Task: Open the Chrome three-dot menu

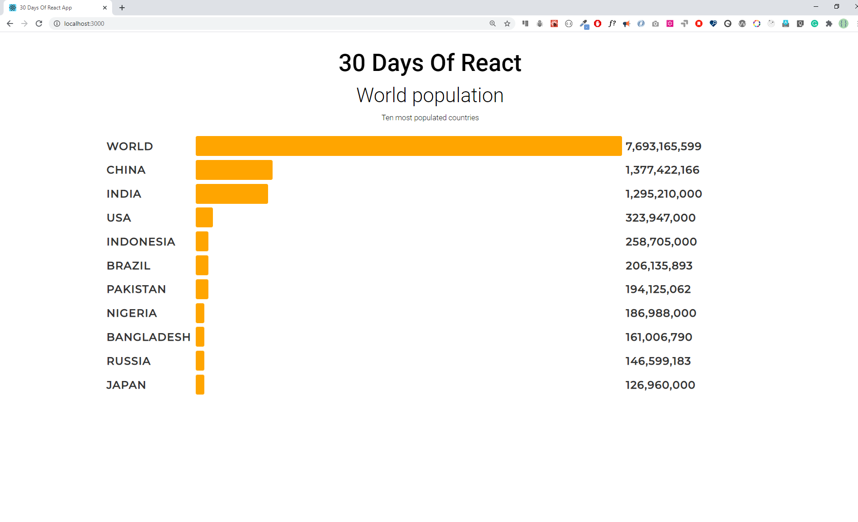Action: click(x=856, y=24)
